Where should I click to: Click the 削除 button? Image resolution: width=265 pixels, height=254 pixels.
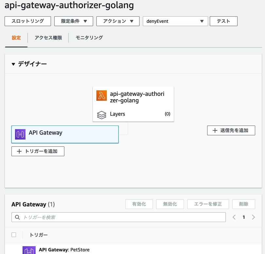(x=244, y=204)
